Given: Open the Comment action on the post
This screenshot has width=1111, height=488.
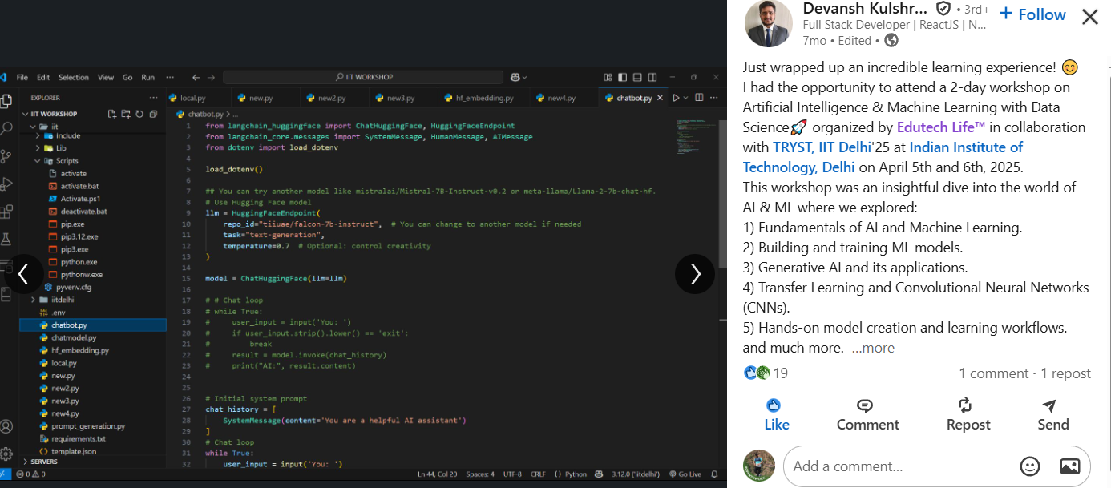Looking at the screenshot, I should point(867,415).
